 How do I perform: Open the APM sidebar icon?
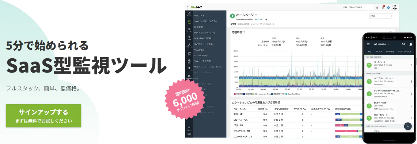coord(189,53)
